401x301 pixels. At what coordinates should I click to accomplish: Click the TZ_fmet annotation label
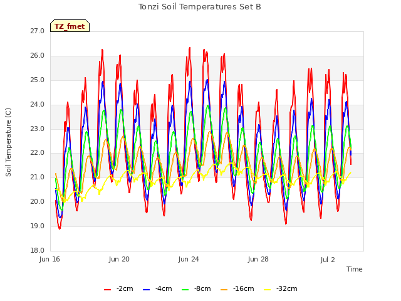pyautogui.click(x=70, y=26)
